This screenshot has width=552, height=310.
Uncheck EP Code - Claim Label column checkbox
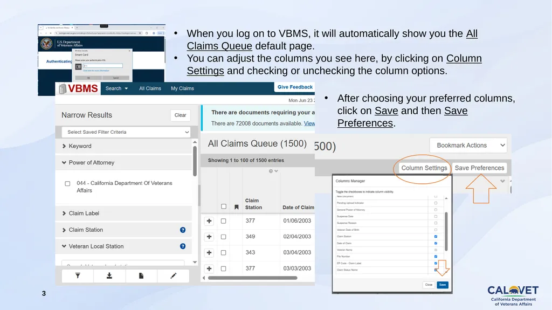(436, 263)
